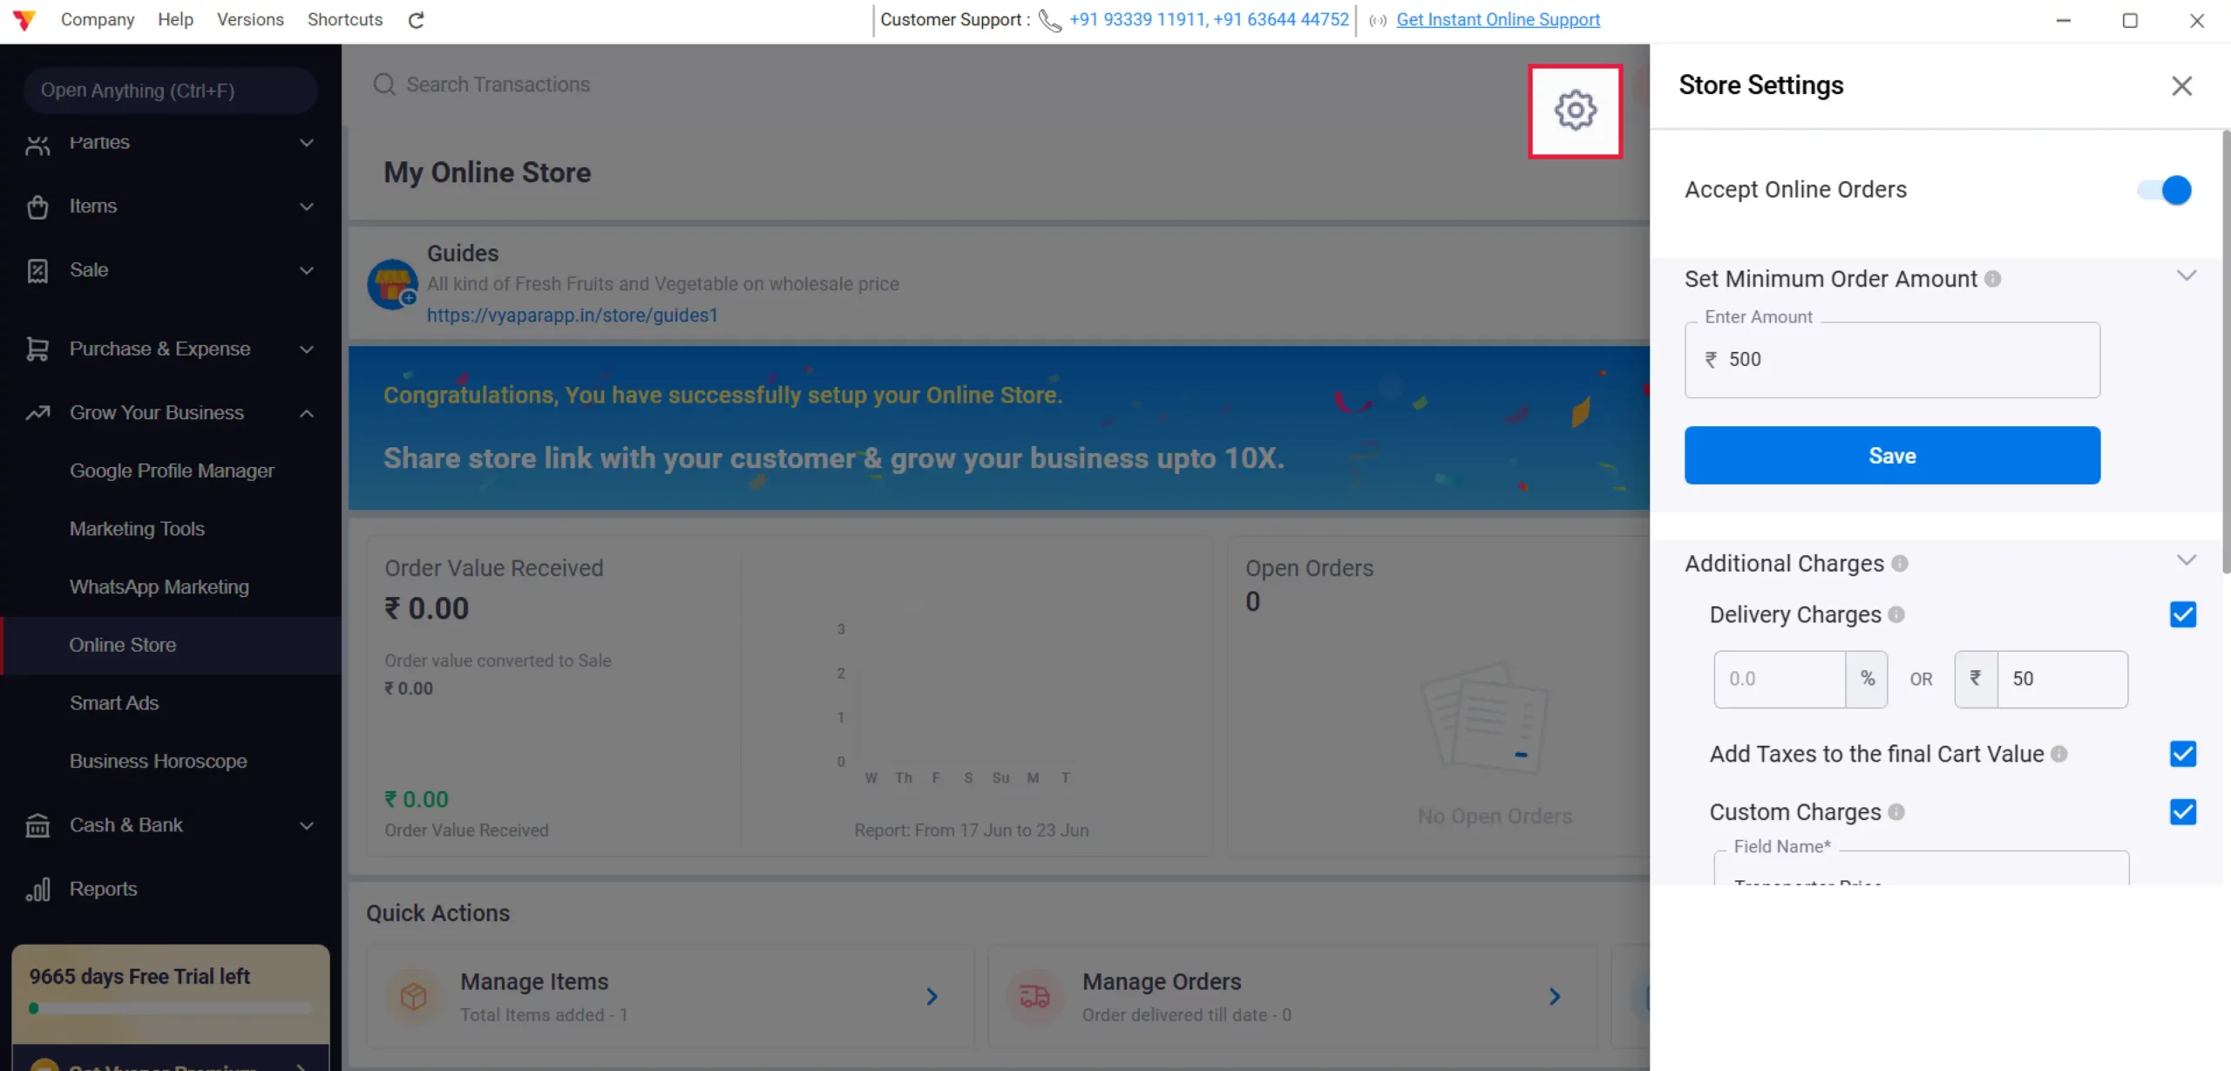The image size is (2231, 1071).
Task: Click the Vyapar logo icon
Action: point(24,19)
